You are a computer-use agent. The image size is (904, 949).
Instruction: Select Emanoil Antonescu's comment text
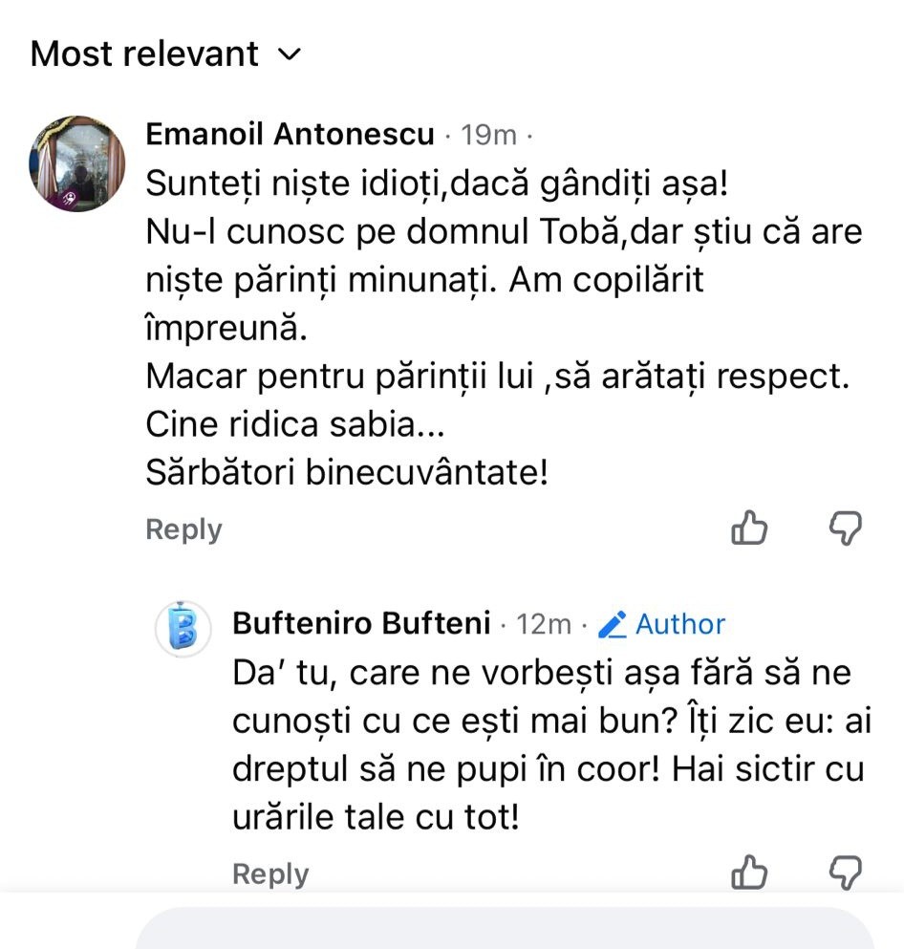[x=497, y=327]
